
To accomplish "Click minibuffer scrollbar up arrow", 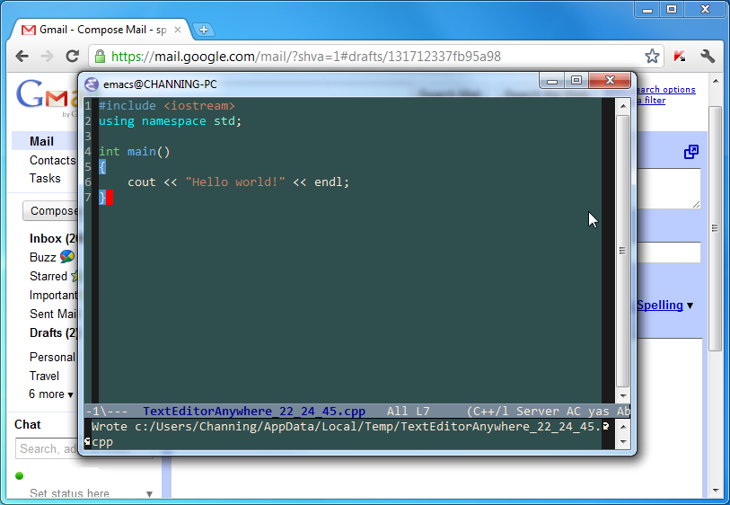I will [623, 427].
